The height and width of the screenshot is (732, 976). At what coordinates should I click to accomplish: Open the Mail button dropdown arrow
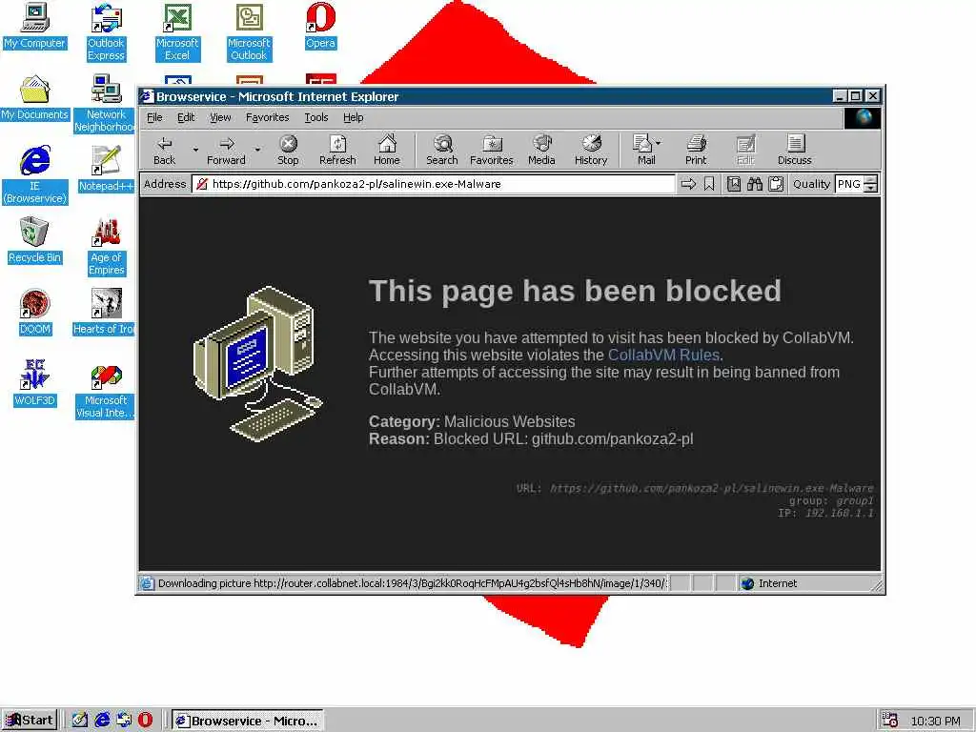(x=659, y=143)
